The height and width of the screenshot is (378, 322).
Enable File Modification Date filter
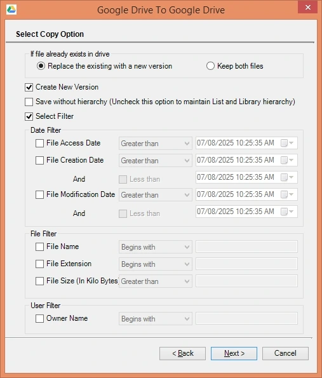click(x=39, y=194)
